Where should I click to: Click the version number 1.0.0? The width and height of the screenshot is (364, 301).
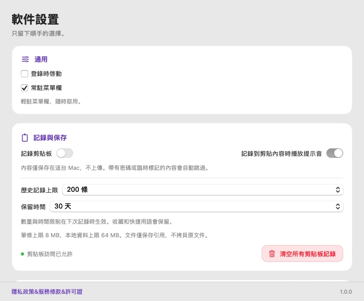(346, 292)
